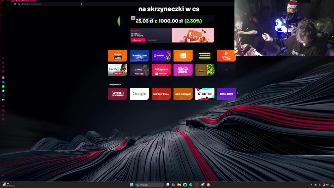Click the address bar search magnifier icon

tap(19, 4)
